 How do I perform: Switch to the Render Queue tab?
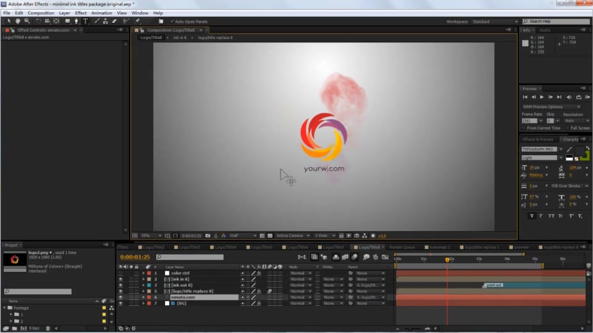(x=402, y=247)
